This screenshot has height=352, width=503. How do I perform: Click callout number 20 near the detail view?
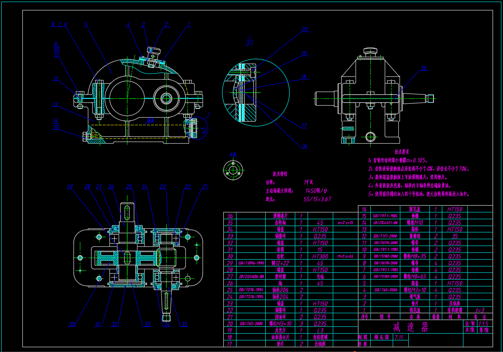click(x=305, y=30)
